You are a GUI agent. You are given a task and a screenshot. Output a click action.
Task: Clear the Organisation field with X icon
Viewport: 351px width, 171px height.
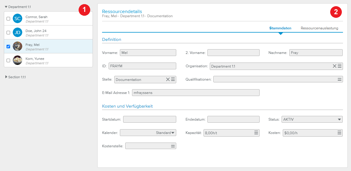(334, 66)
